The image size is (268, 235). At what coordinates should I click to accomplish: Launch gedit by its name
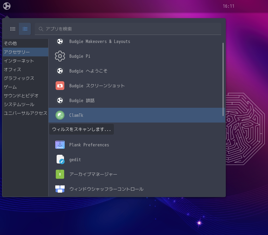click(x=75, y=160)
